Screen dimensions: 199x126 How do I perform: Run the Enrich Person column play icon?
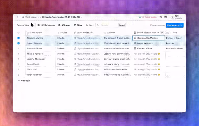(x=162, y=33)
